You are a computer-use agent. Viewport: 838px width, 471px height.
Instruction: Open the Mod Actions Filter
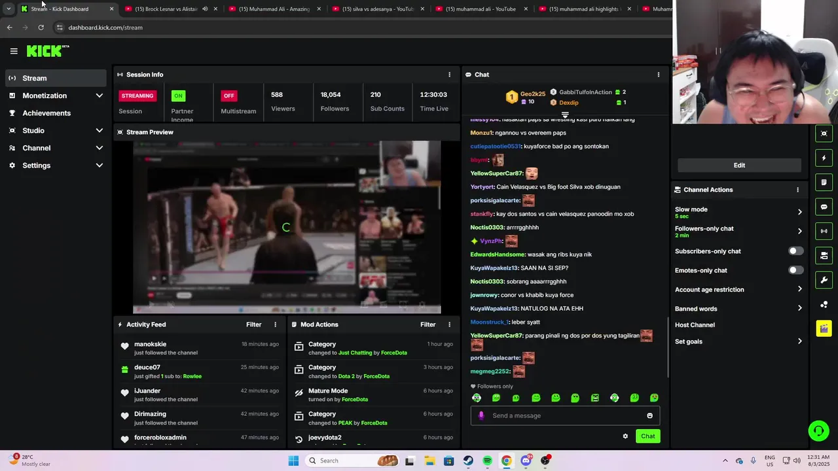[x=428, y=324]
